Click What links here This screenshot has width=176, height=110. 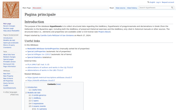click(x=9, y=55)
